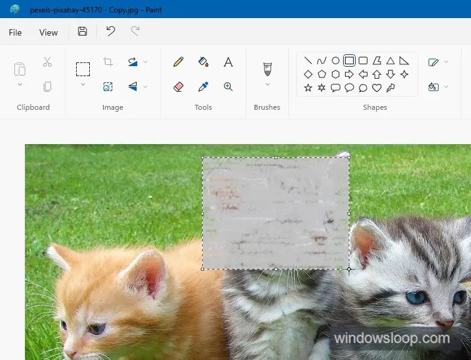Image resolution: width=471 pixels, height=360 pixels.
Task: Choose the five-point star shape
Action: 308,88
